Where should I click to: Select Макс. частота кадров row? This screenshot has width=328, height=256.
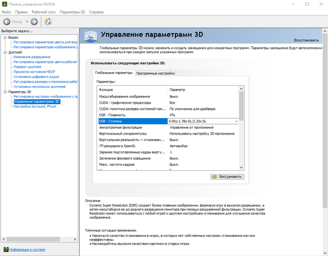point(168,164)
